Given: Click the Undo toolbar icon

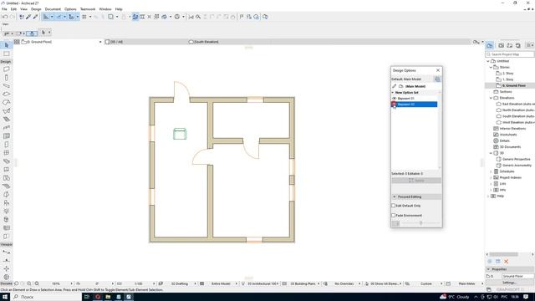Looking at the screenshot, I should click(x=5, y=17).
